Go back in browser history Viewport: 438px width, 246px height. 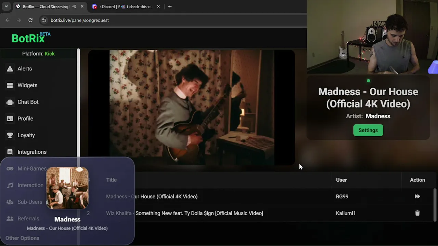point(8,20)
